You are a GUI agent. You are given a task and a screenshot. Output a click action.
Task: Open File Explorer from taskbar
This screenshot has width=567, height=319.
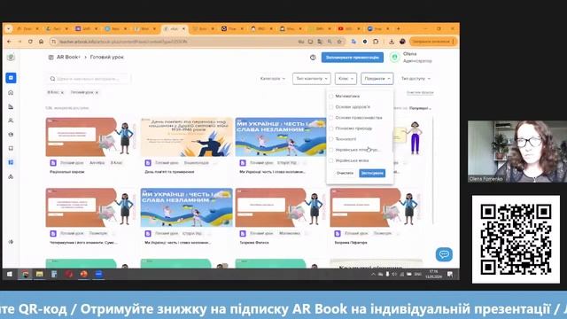[x=39, y=274]
